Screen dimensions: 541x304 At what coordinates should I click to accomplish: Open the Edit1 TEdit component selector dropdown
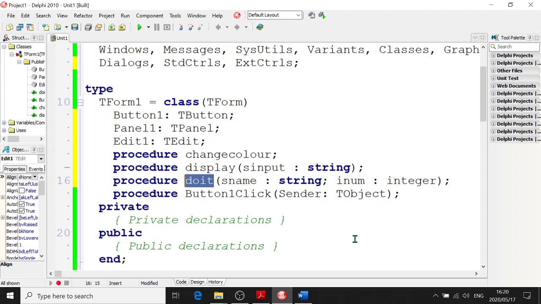tap(41, 159)
